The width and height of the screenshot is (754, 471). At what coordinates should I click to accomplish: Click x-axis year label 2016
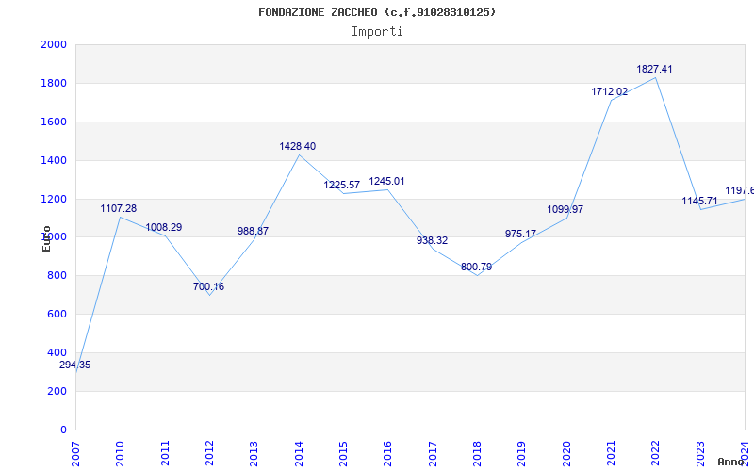388,454
